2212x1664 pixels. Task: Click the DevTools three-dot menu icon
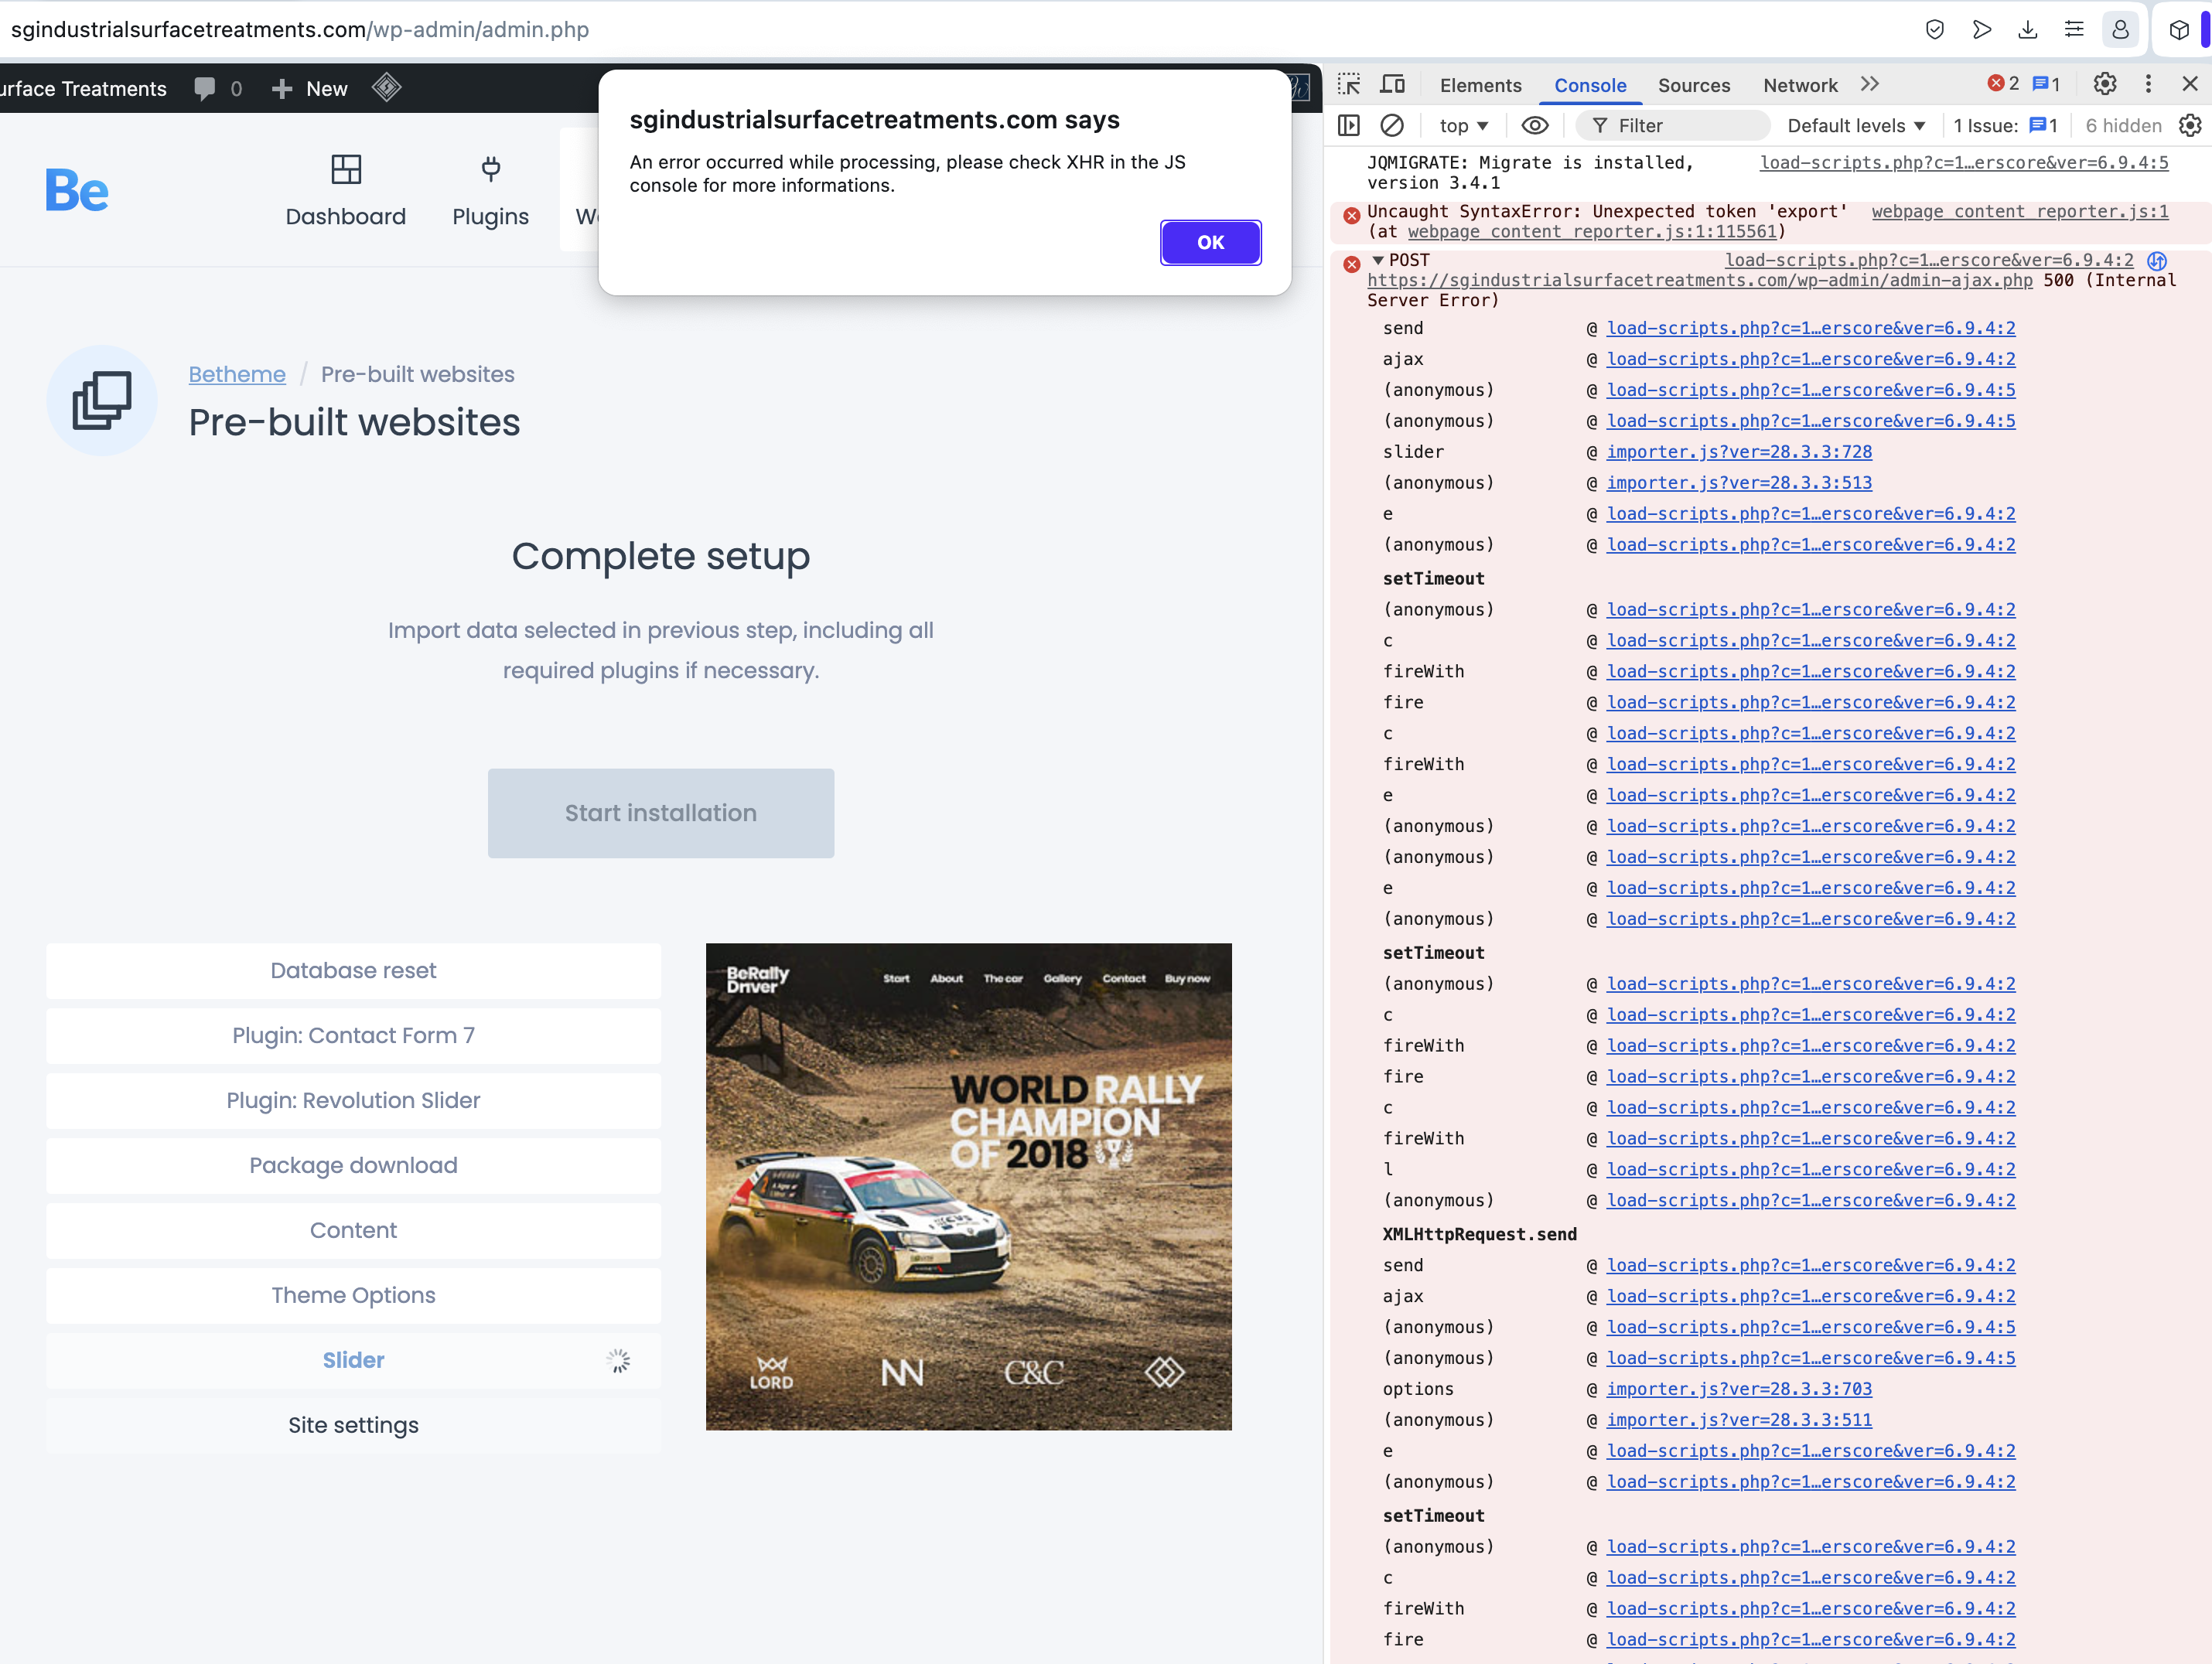point(2147,85)
